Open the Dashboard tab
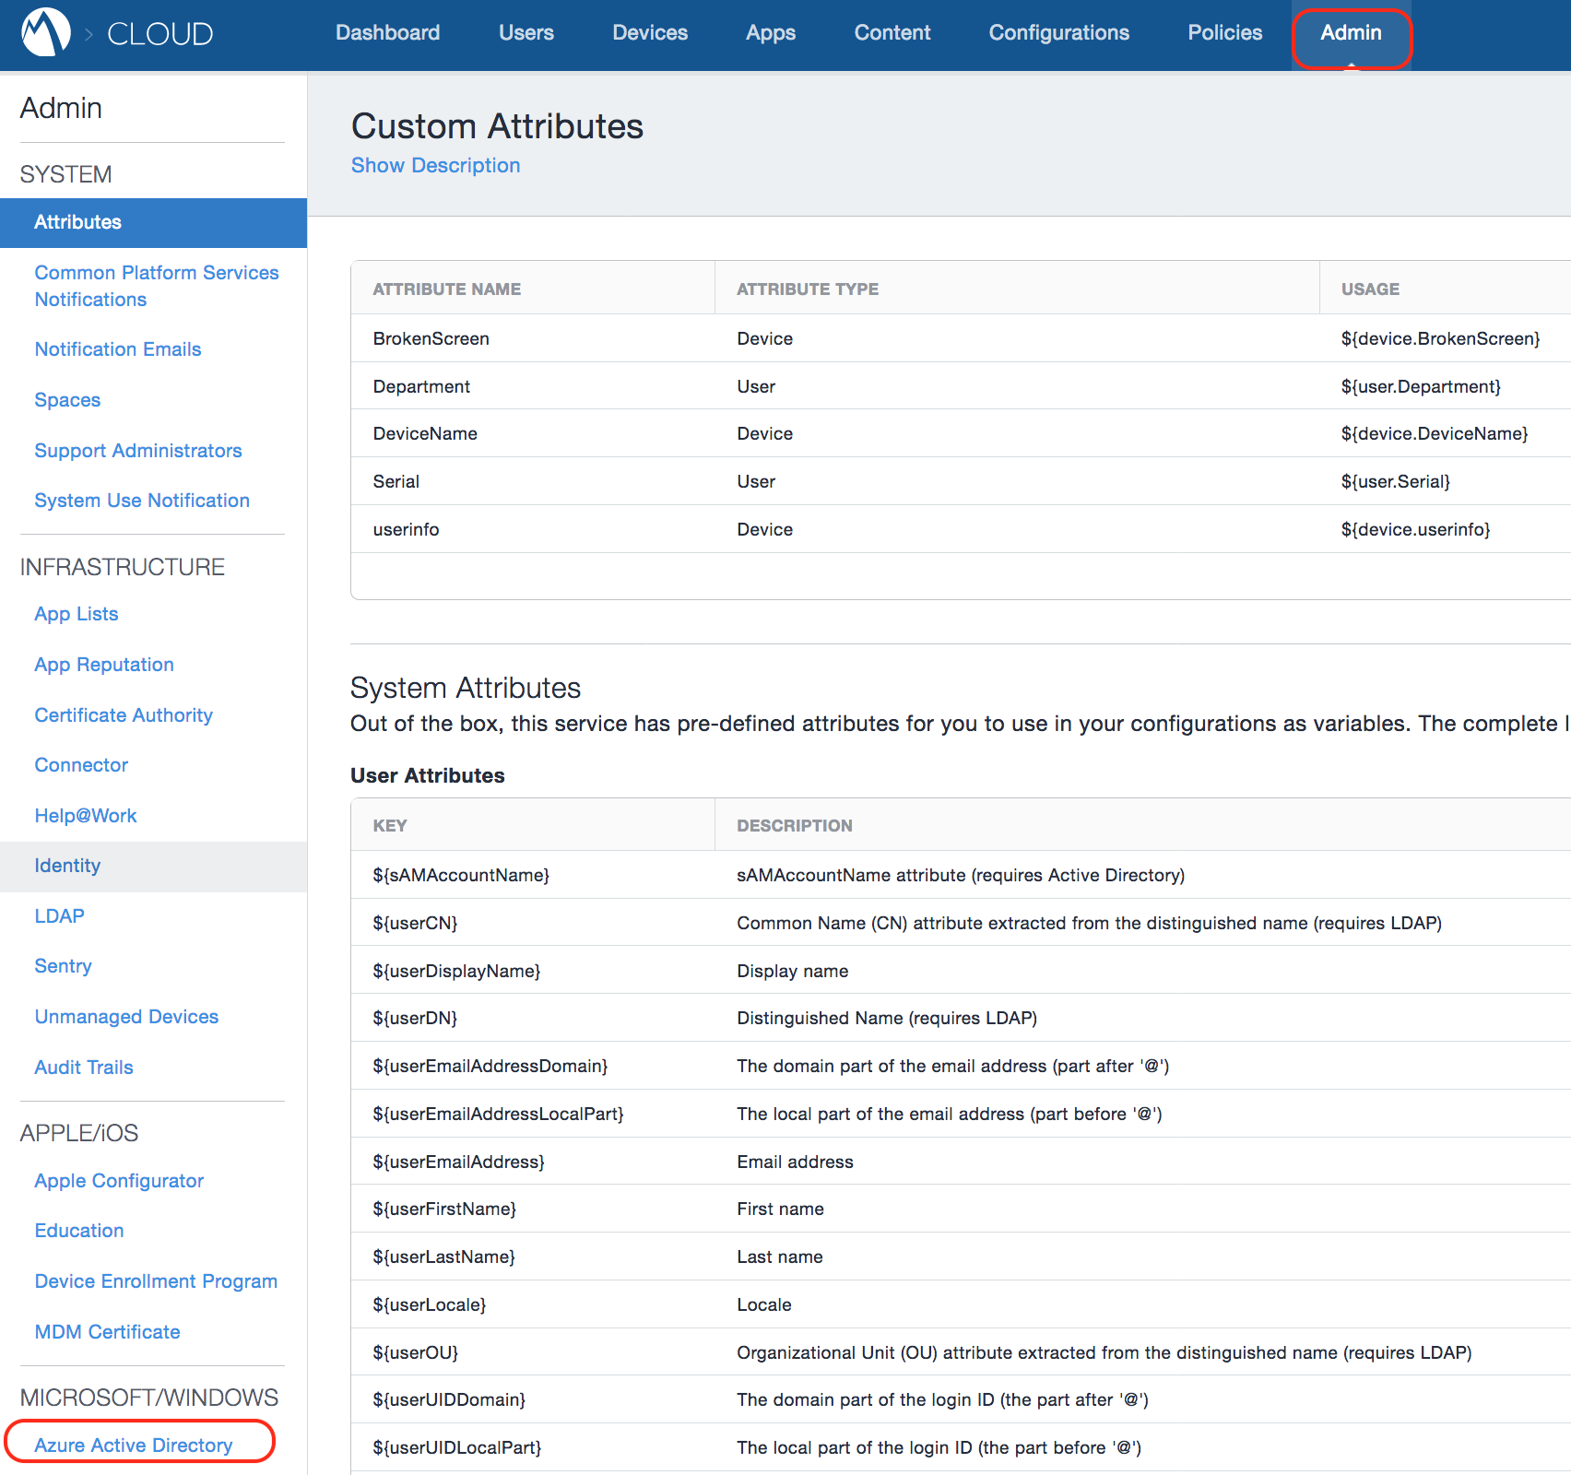The height and width of the screenshot is (1475, 1571). [x=387, y=33]
